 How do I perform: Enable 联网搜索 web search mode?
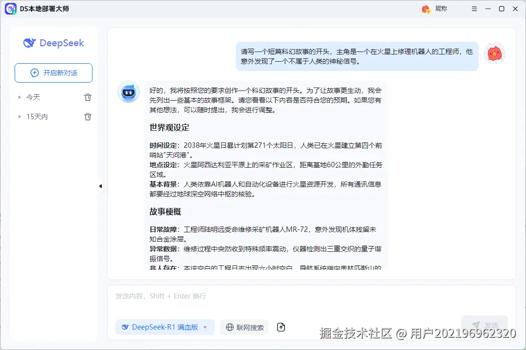(244, 327)
